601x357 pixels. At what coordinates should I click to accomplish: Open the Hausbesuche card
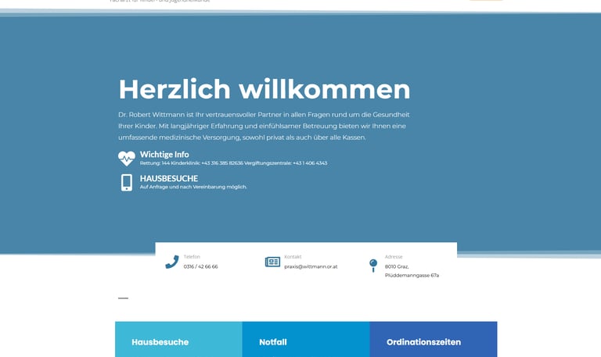click(178, 339)
